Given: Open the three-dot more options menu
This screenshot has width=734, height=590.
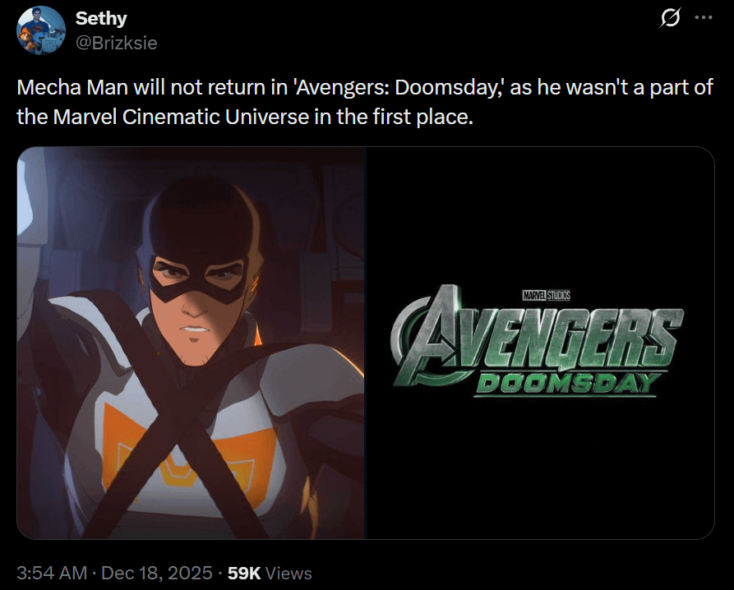Looking at the screenshot, I should (x=704, y=18).
